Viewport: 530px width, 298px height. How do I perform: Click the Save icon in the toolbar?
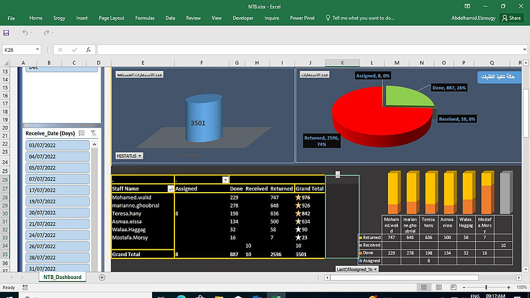pos(6,33)
